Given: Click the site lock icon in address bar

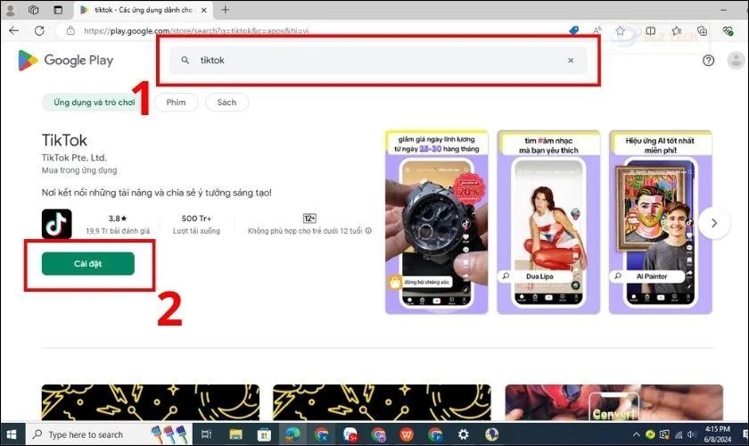Looking at the screenshot, I should click(70, 30).
